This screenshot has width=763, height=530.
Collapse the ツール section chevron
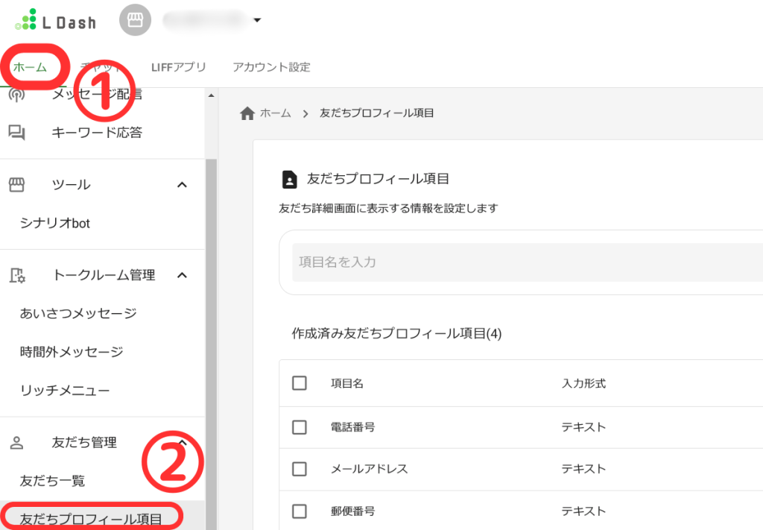pyautogui.click(x=182, y=184)
